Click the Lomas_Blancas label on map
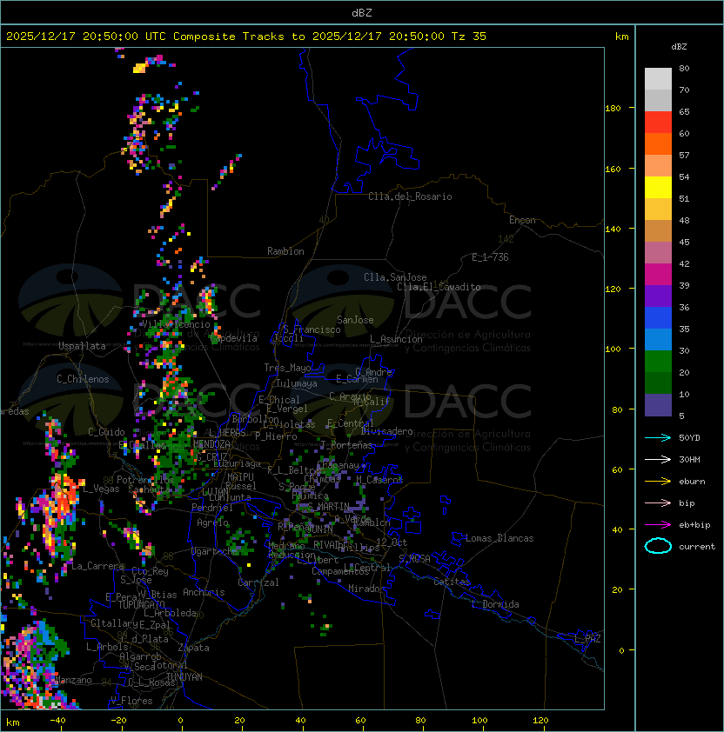This screenshot has height=732, width=724. click(x=499, y=538)
